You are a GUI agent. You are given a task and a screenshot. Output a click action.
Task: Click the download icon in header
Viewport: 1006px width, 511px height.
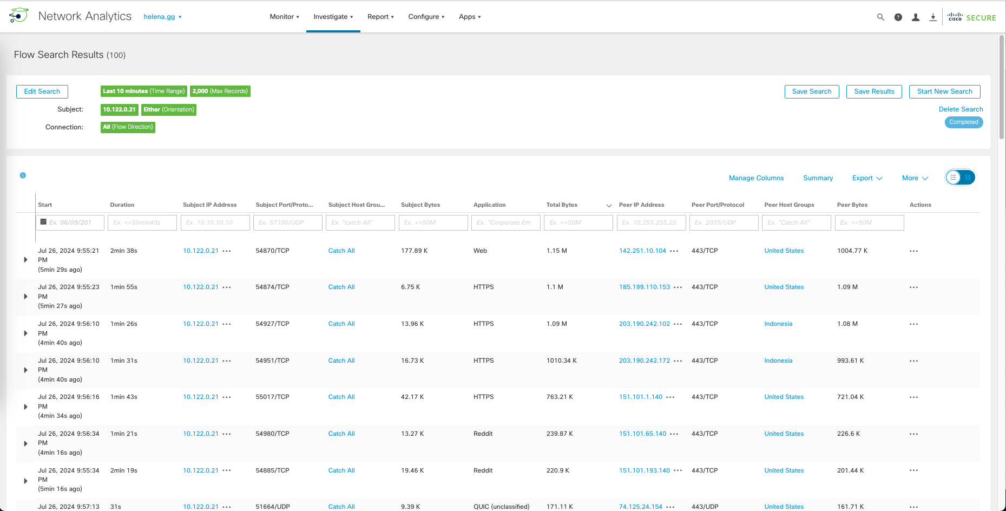[933, 17]
